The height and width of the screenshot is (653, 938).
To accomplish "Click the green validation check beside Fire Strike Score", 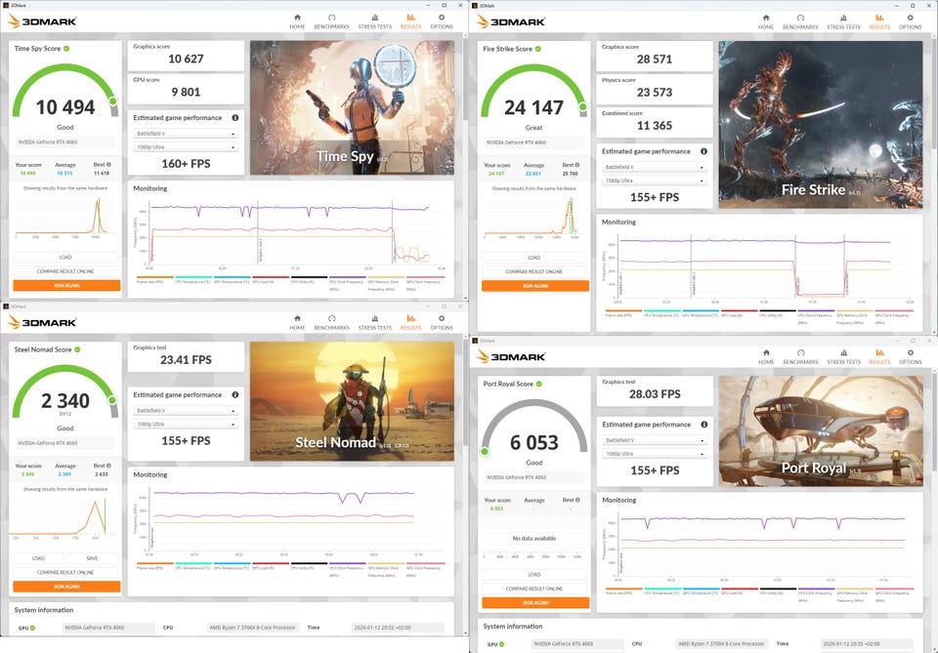I will (x=537, y=49).
